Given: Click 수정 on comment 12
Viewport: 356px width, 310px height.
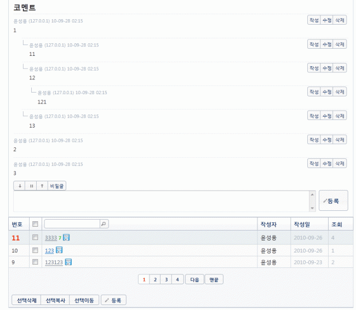Looking at the screenshot, I should pyautogui.click(x=327, y=68).
